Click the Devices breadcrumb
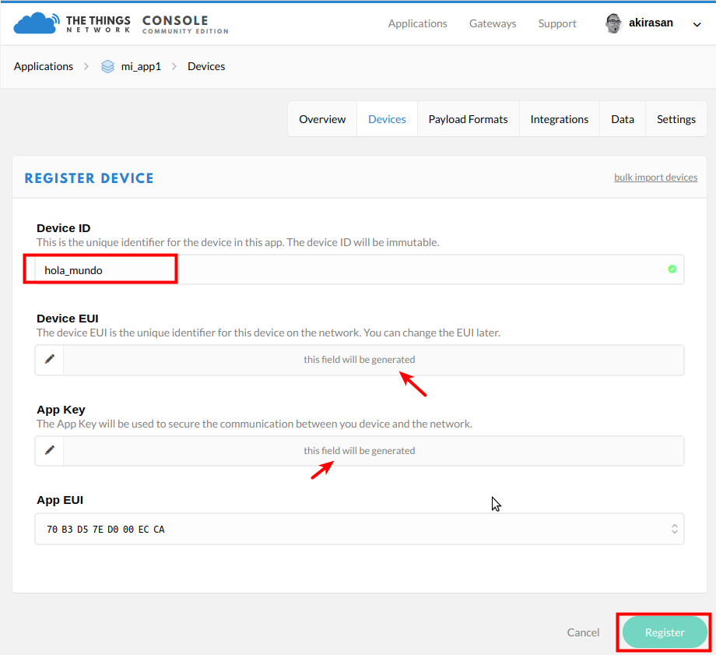Screen dimensions: 716x655 206,67
